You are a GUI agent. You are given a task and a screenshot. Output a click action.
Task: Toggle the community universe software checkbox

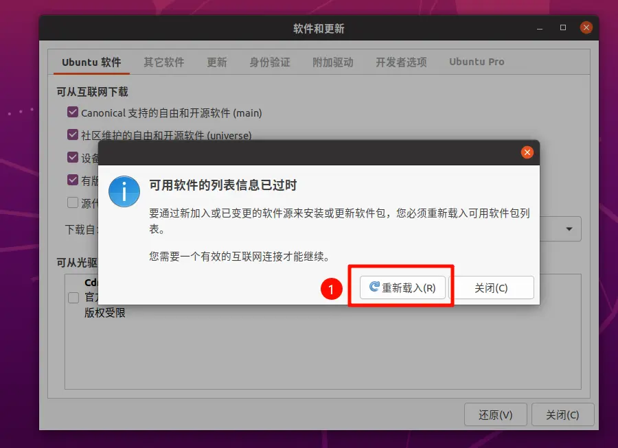click(x=73, y=134)
